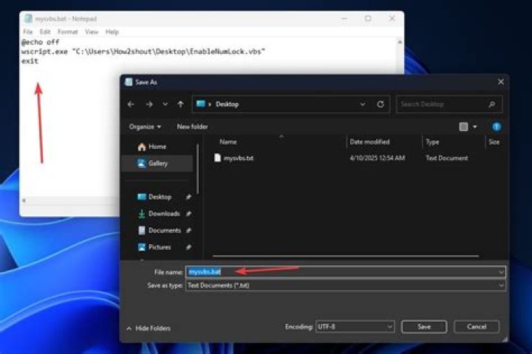The height and width of the screenshot is (354, 532).
Task: Open Downloads quick access folder
Action: click(163, 214)
